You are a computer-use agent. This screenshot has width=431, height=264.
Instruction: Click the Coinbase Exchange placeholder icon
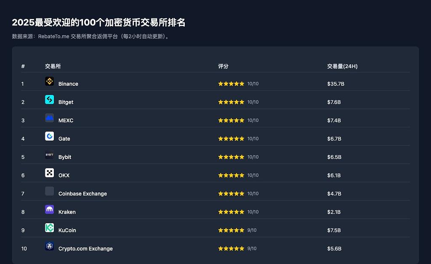(x=49, y=191)
